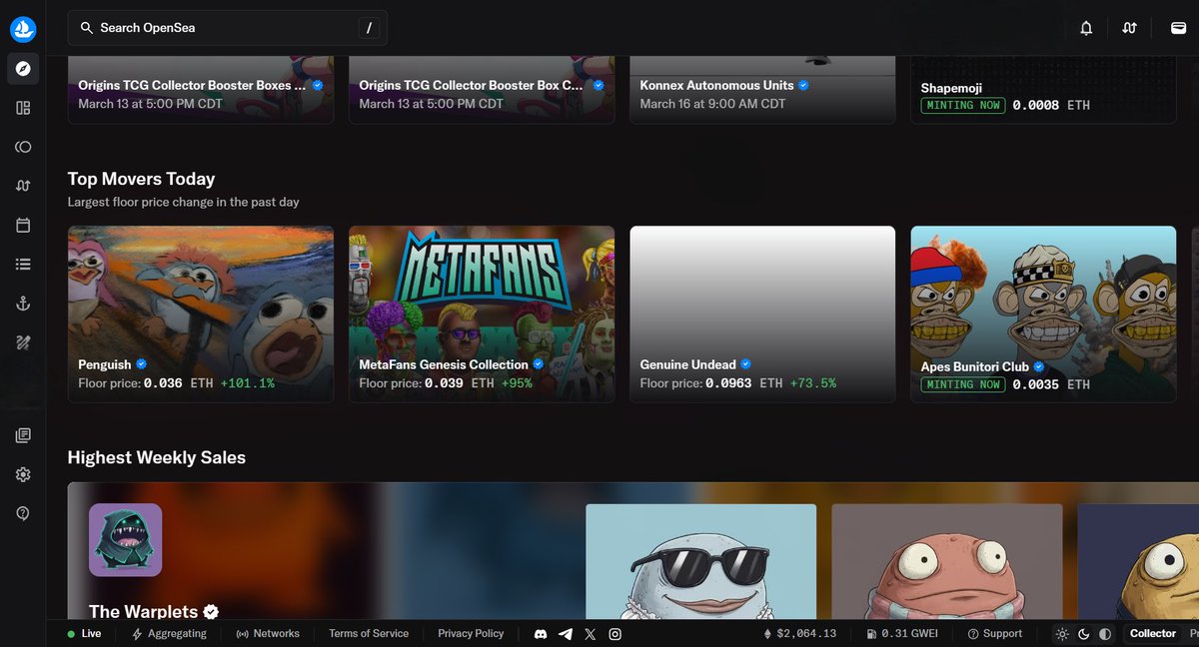Click Shapemoji MINTING NOW badge

(963, 105)
